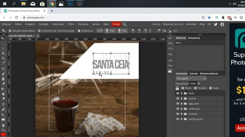245x137 pixels.
Task: Select the Move tool in the toolbox
Action: 3,38
